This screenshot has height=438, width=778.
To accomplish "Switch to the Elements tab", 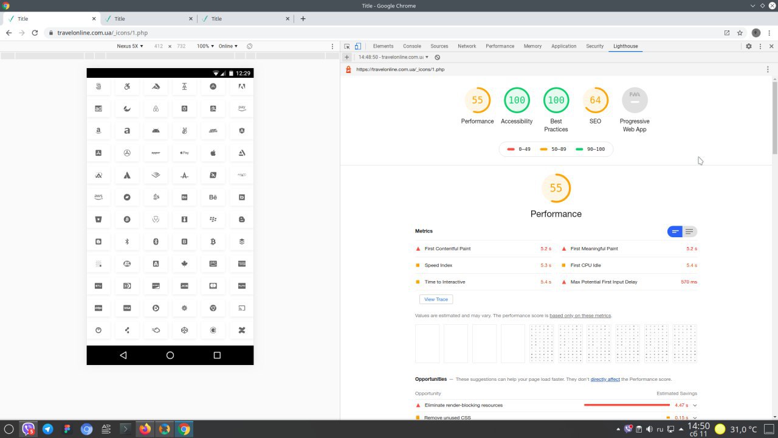I will [383, 46].
